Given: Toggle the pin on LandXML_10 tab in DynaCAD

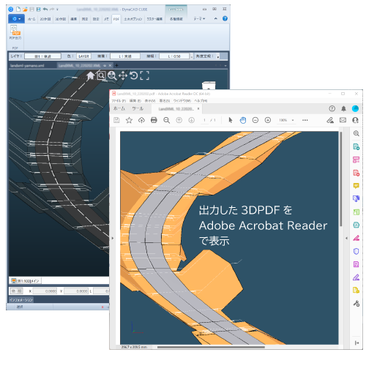Looking at the screenshot, I should (105, 65).
